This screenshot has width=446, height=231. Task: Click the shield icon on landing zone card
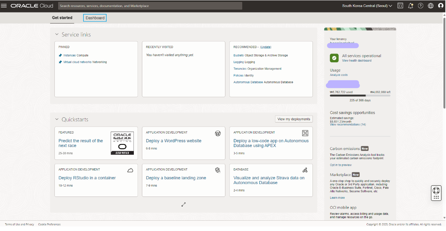[x=218, y=170]
